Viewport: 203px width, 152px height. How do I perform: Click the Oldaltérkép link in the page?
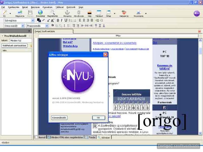(70, 46)
